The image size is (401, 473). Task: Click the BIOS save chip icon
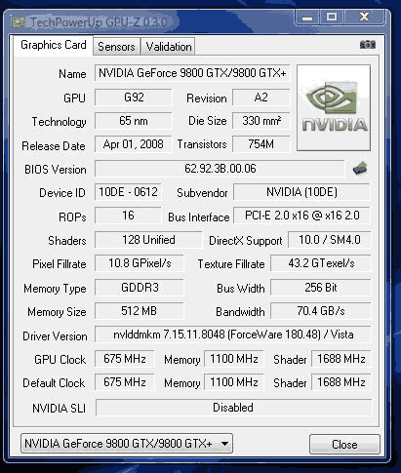tap(360, 169)
